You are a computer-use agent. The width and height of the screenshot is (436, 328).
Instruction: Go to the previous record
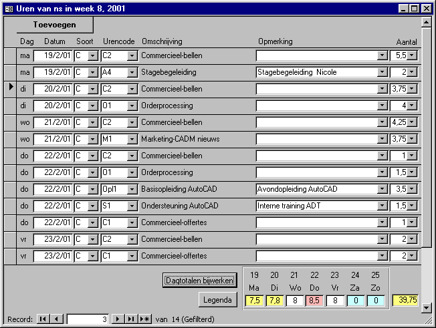56,319
